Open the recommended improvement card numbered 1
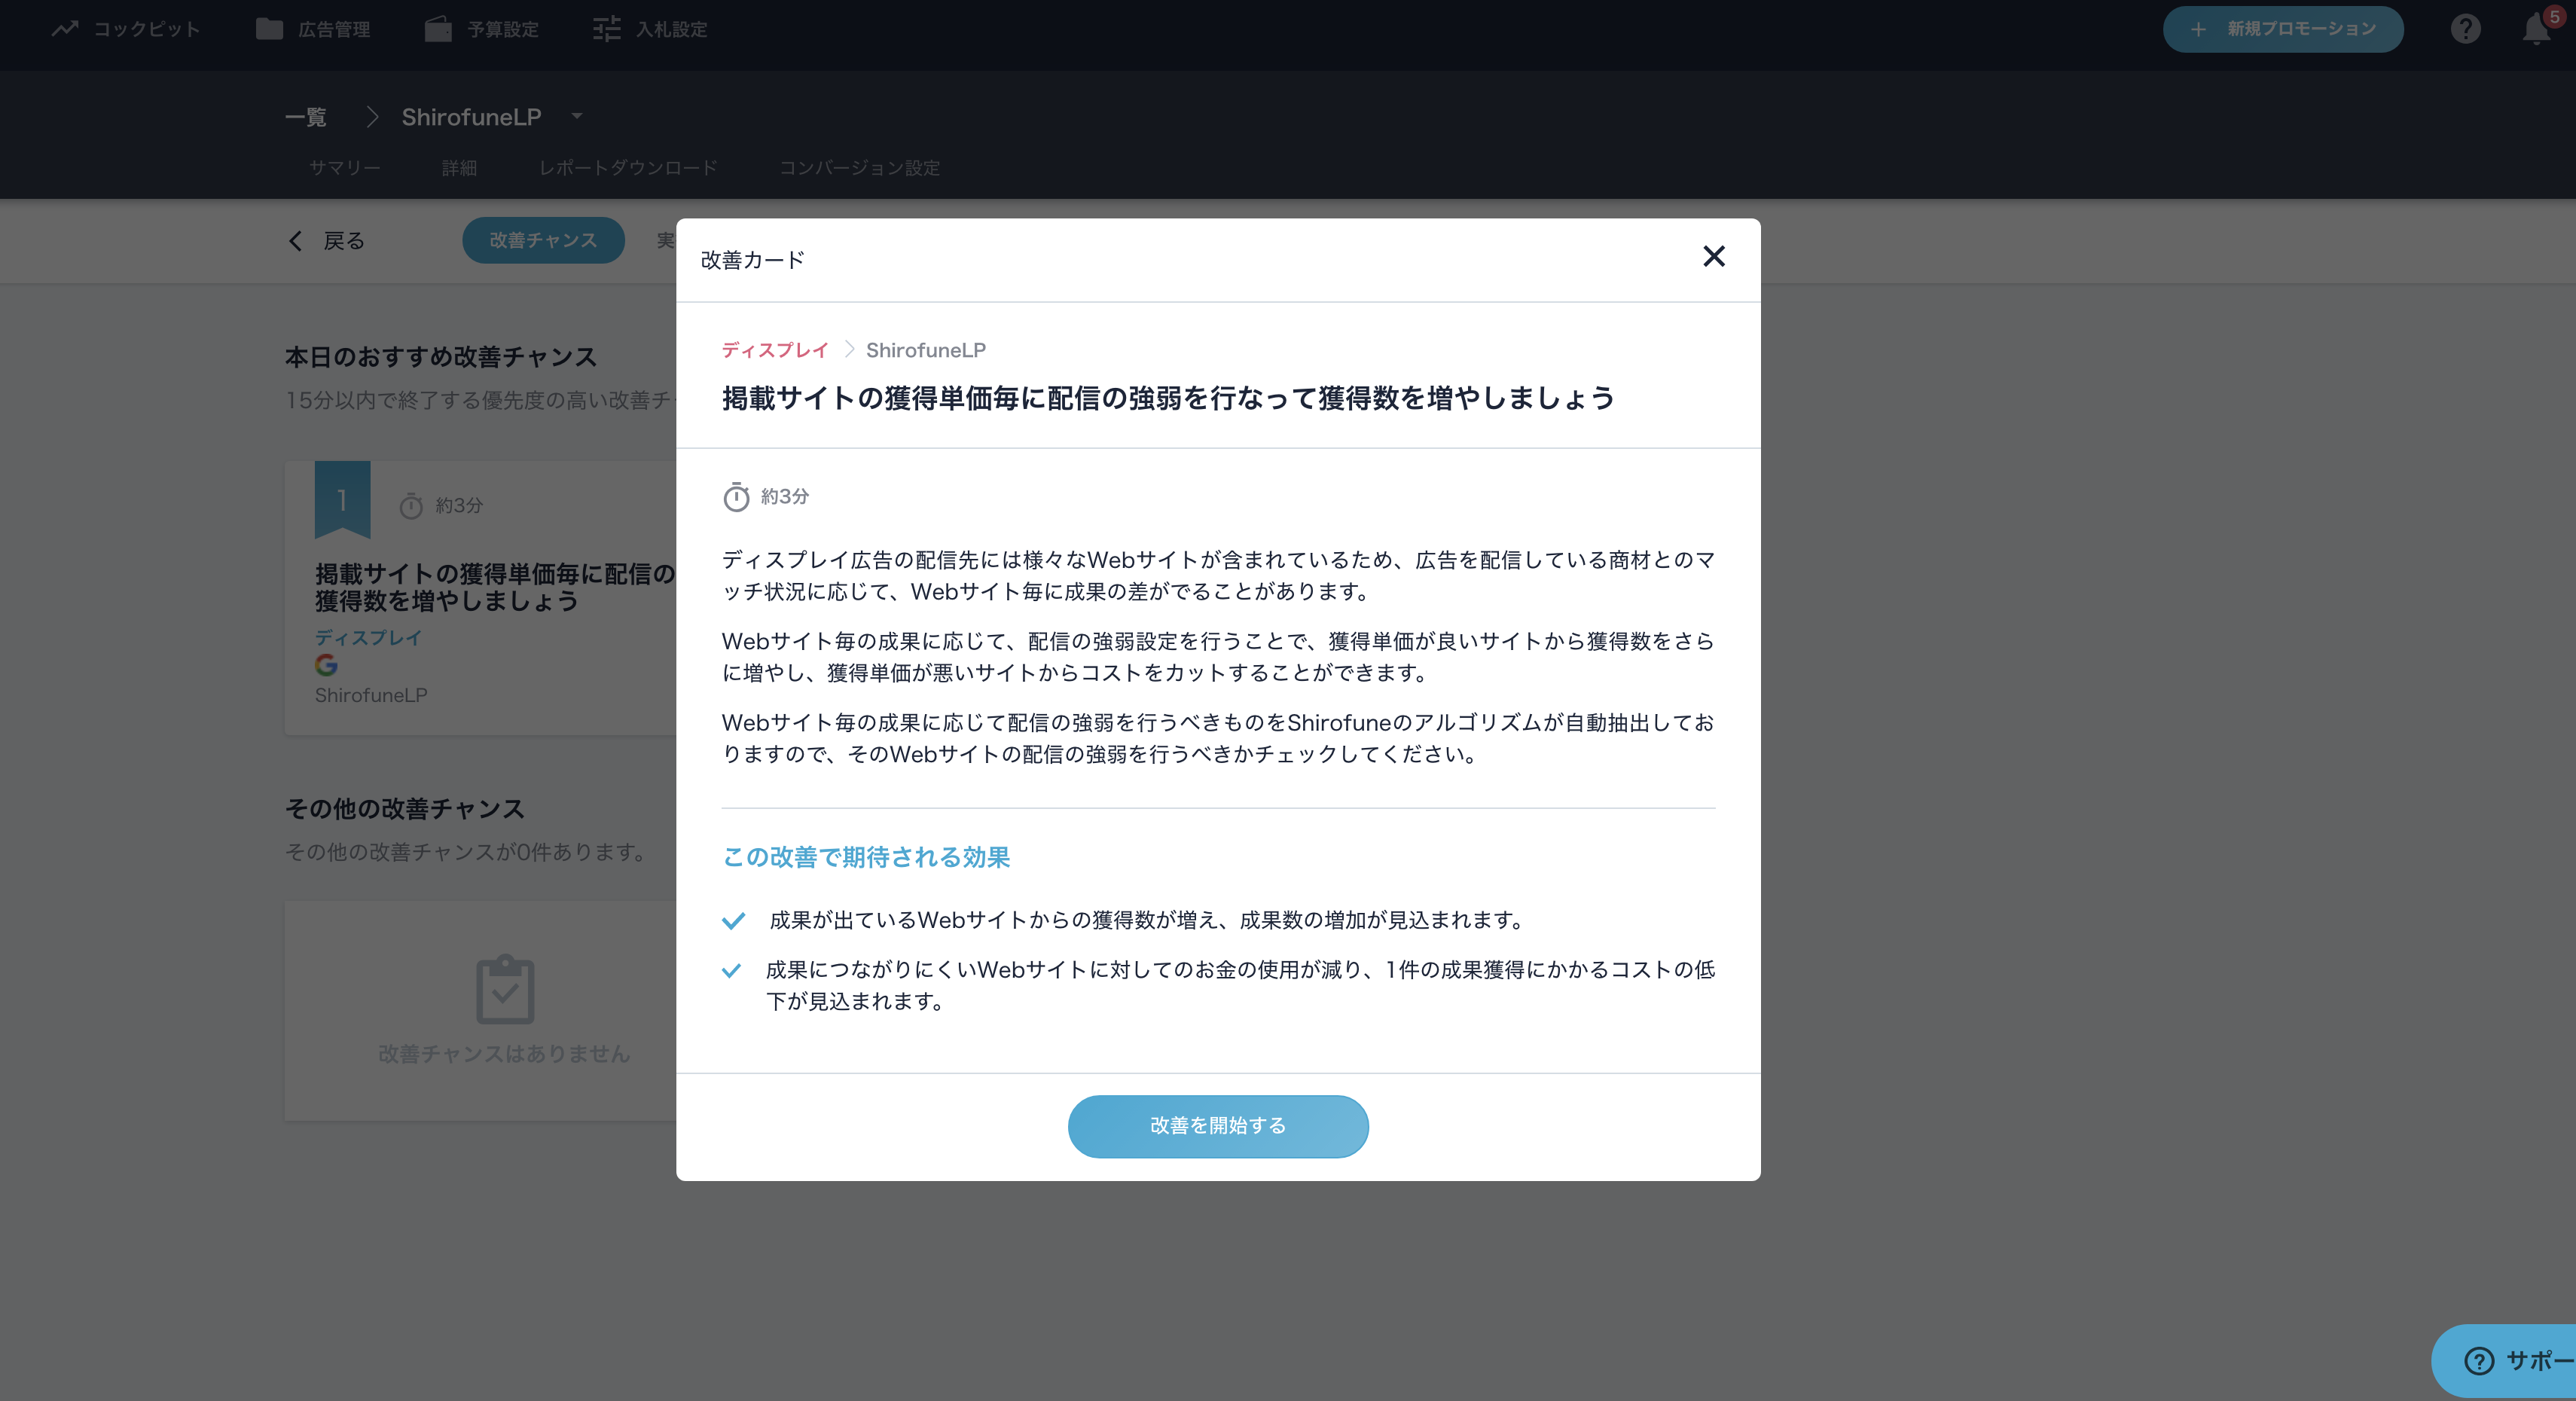The image size is (2576, 1401). tap(480, 597)
